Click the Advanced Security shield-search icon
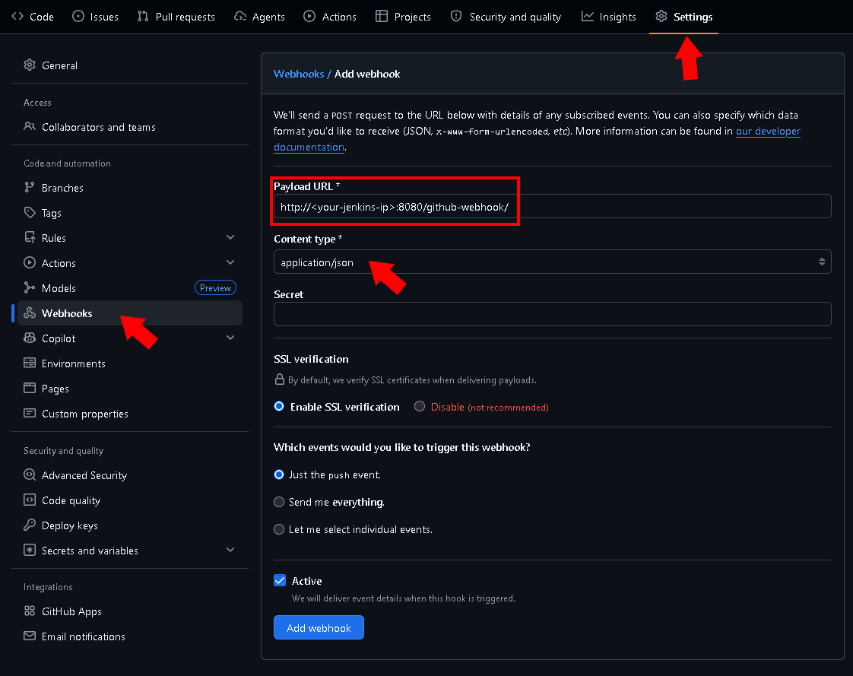853x676 pixels. coord(30,475)
